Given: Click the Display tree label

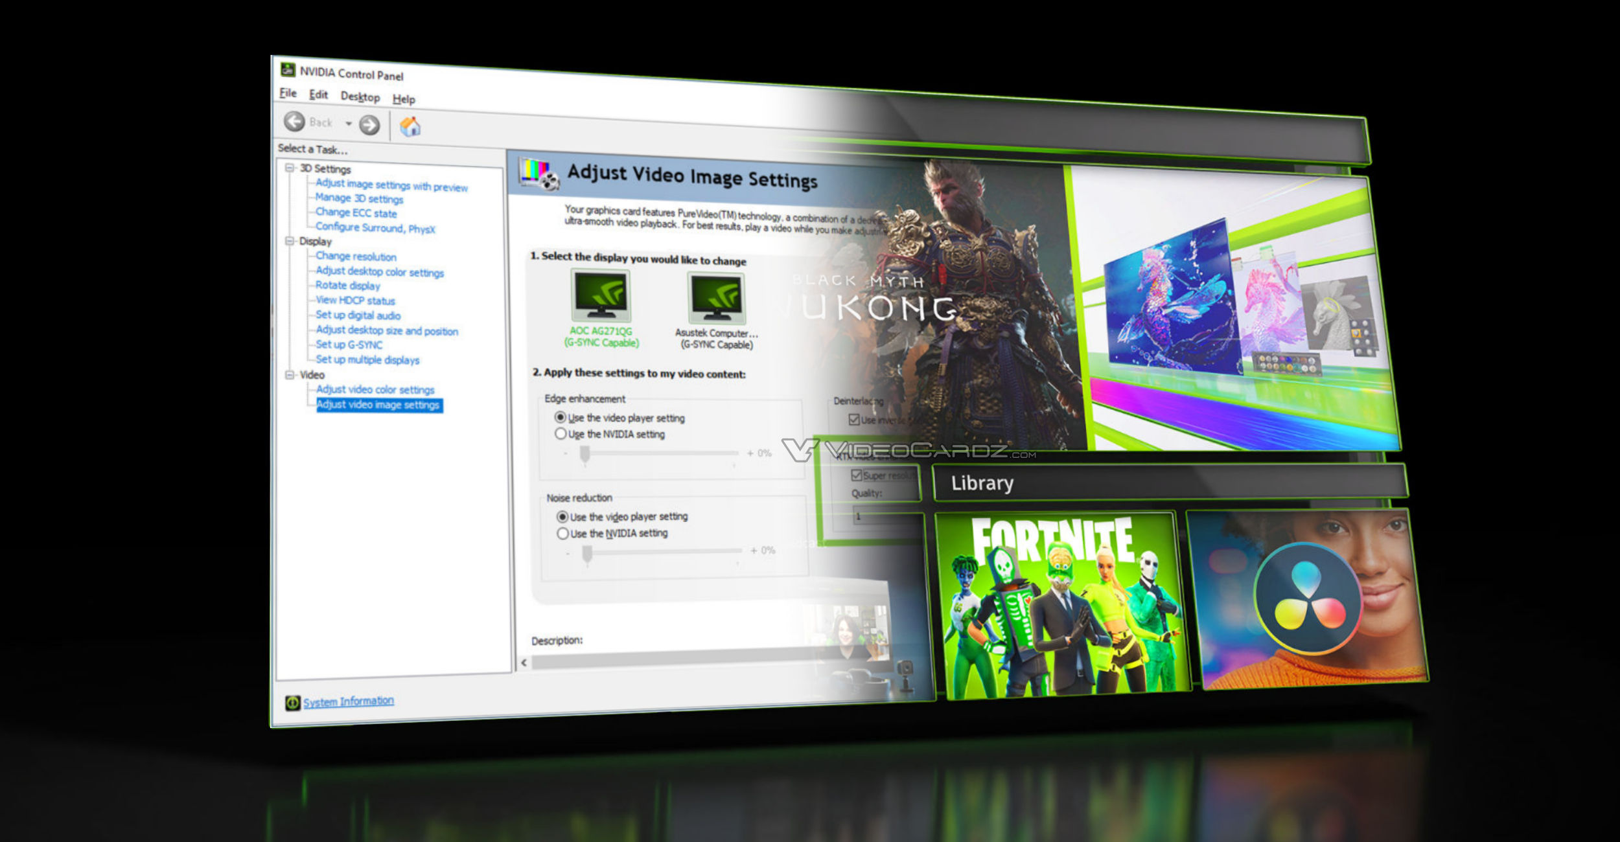Looking at the screenshot, I should pos(316,242).
